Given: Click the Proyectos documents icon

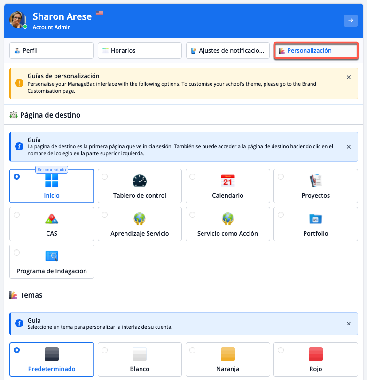Looking at the screenshot, I should tap(315, 181).
